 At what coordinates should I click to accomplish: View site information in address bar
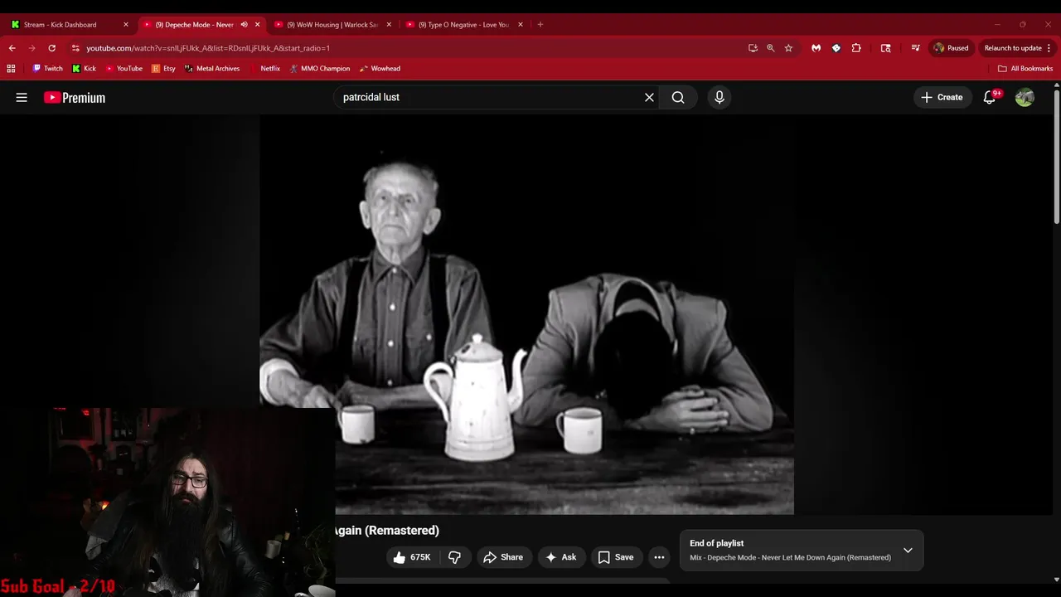(x=75, y=48)
